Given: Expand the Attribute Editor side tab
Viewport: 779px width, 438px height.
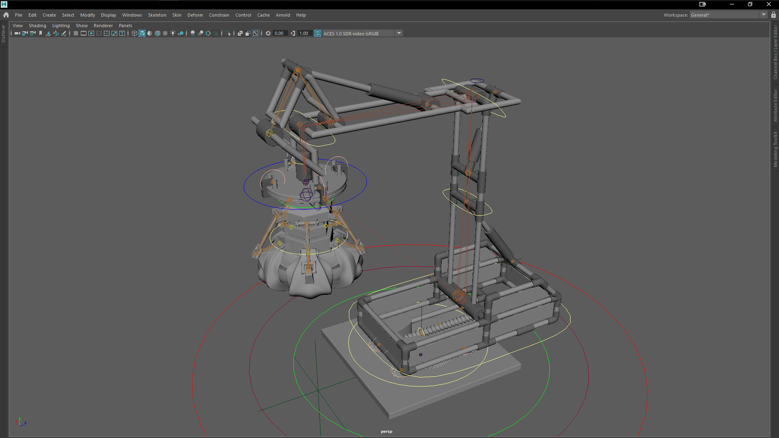Looking at the screenshot, I should [775, 106].
